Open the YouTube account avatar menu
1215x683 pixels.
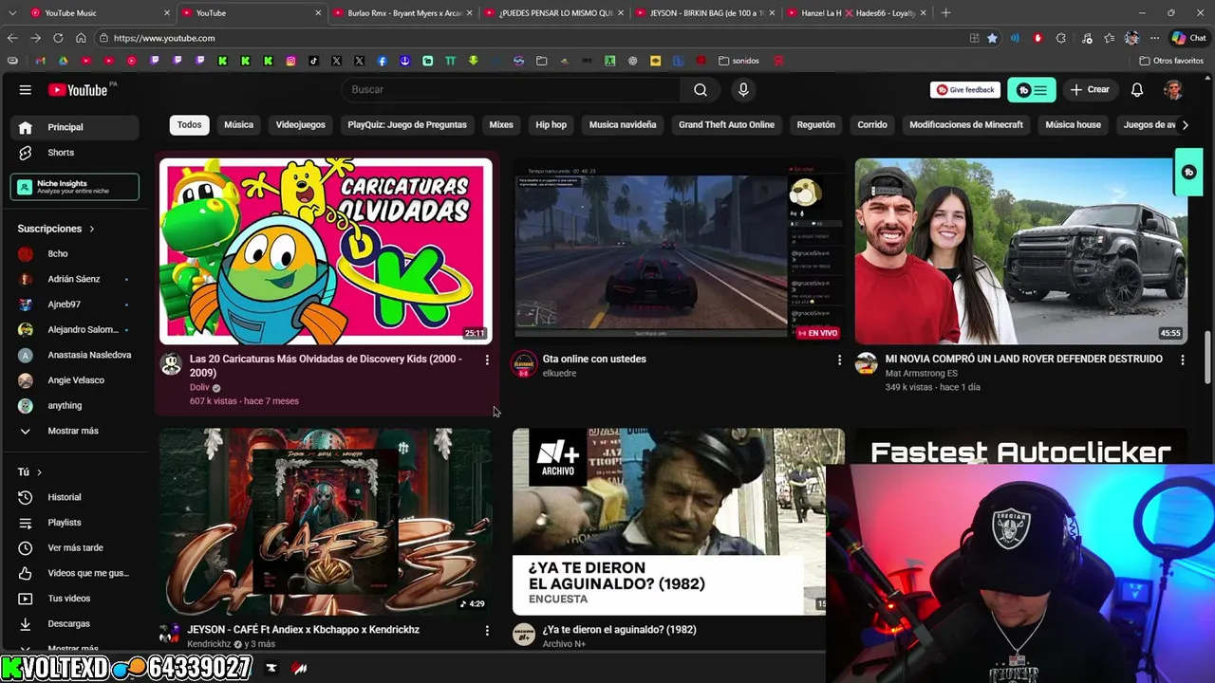coord(1174,89)
